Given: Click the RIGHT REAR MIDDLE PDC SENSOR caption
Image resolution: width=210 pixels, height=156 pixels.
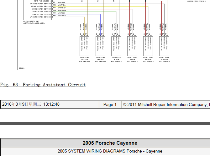Looking at the screenshot, I should (148, 60).
